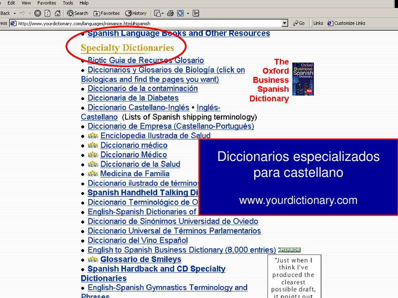Open Diccionario Castellano-Inglés link
398x298 pixels.
pos(138,107)
